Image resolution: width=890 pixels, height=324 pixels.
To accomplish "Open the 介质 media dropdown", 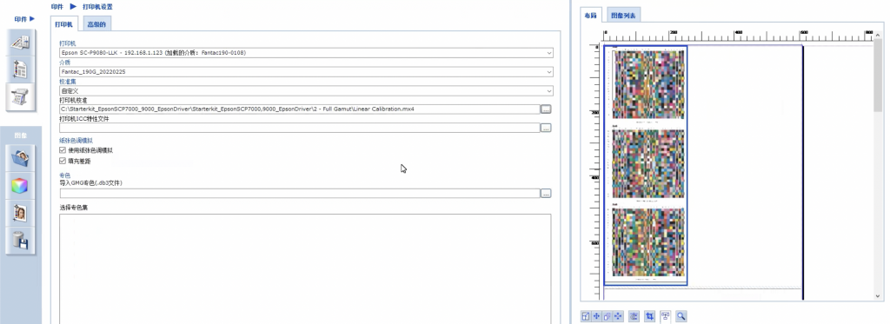I will click(307, 72).
